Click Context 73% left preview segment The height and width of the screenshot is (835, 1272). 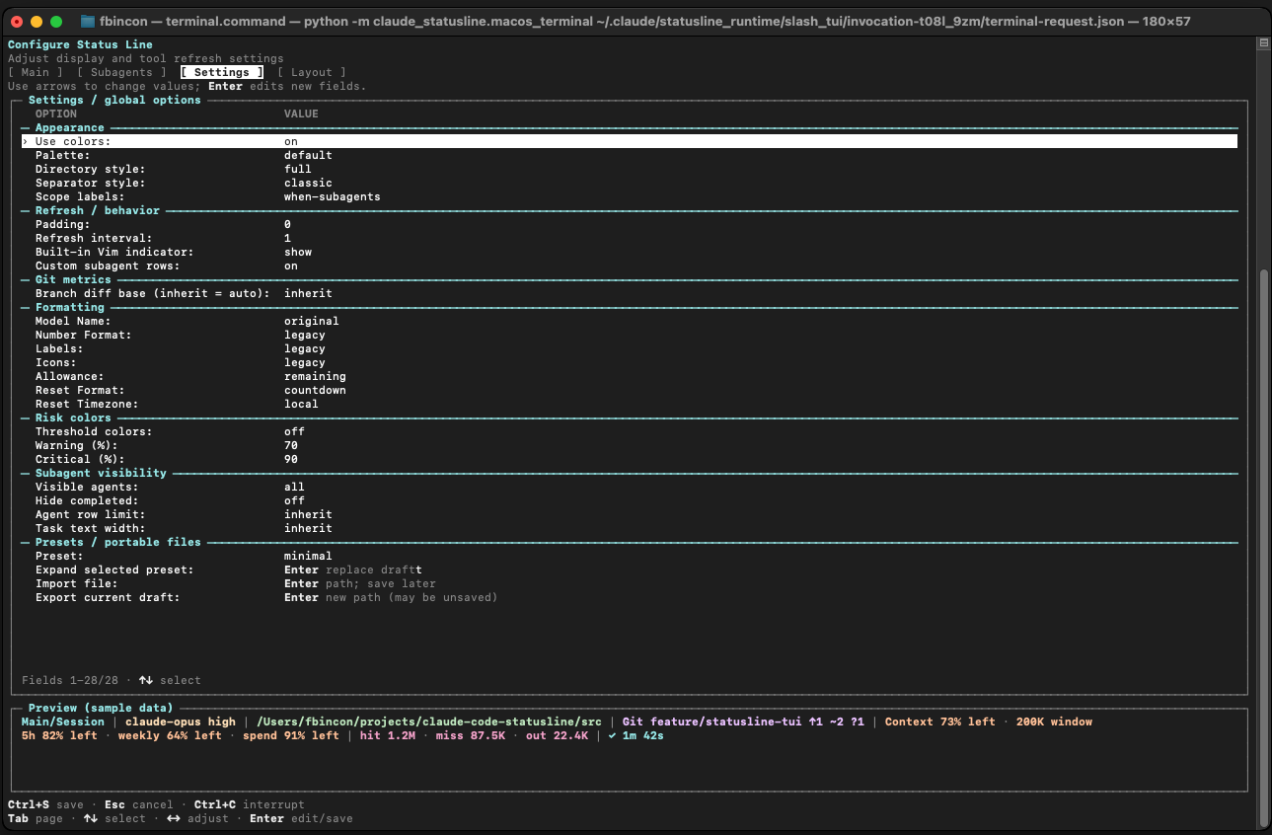point(940,721)
